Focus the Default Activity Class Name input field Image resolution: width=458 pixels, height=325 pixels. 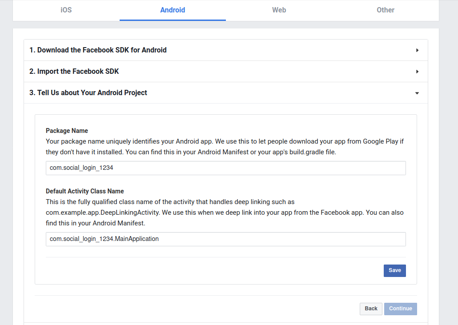click(226, 239)
